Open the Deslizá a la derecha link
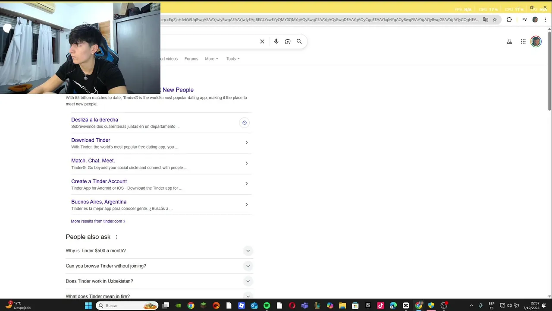Viewport: 552px width, 311px height. [94, 120]
